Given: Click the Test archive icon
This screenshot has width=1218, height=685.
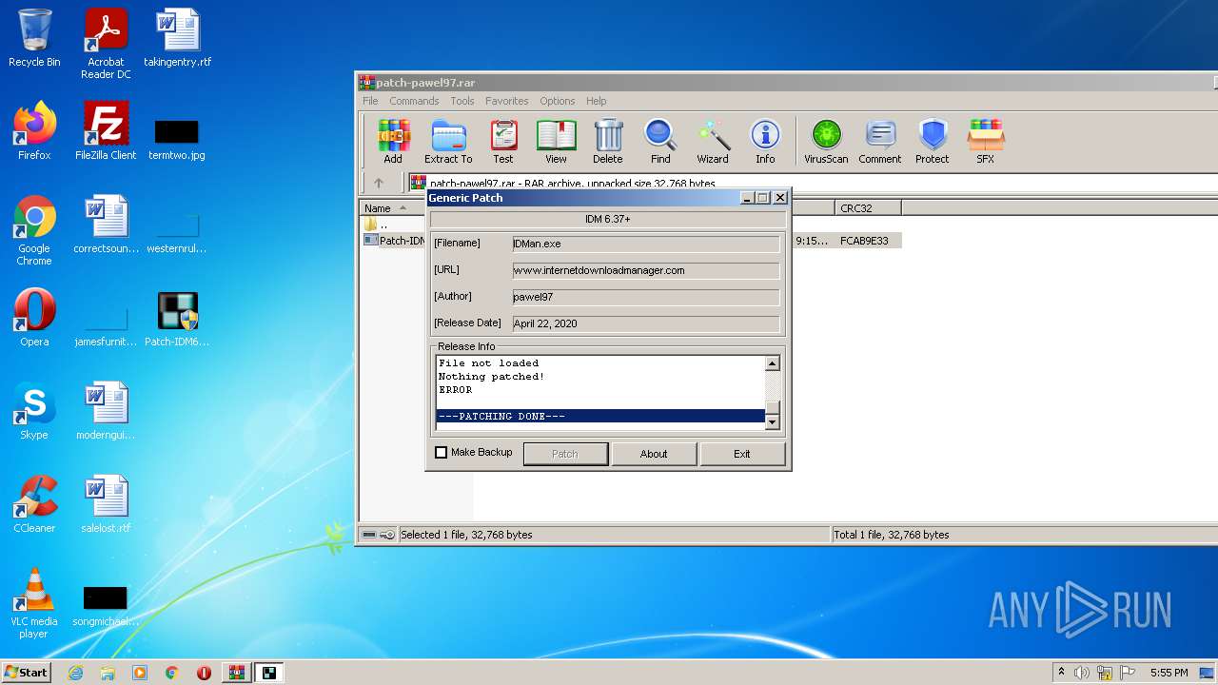Looking at the screenshot, I should (x=503, y=142).
